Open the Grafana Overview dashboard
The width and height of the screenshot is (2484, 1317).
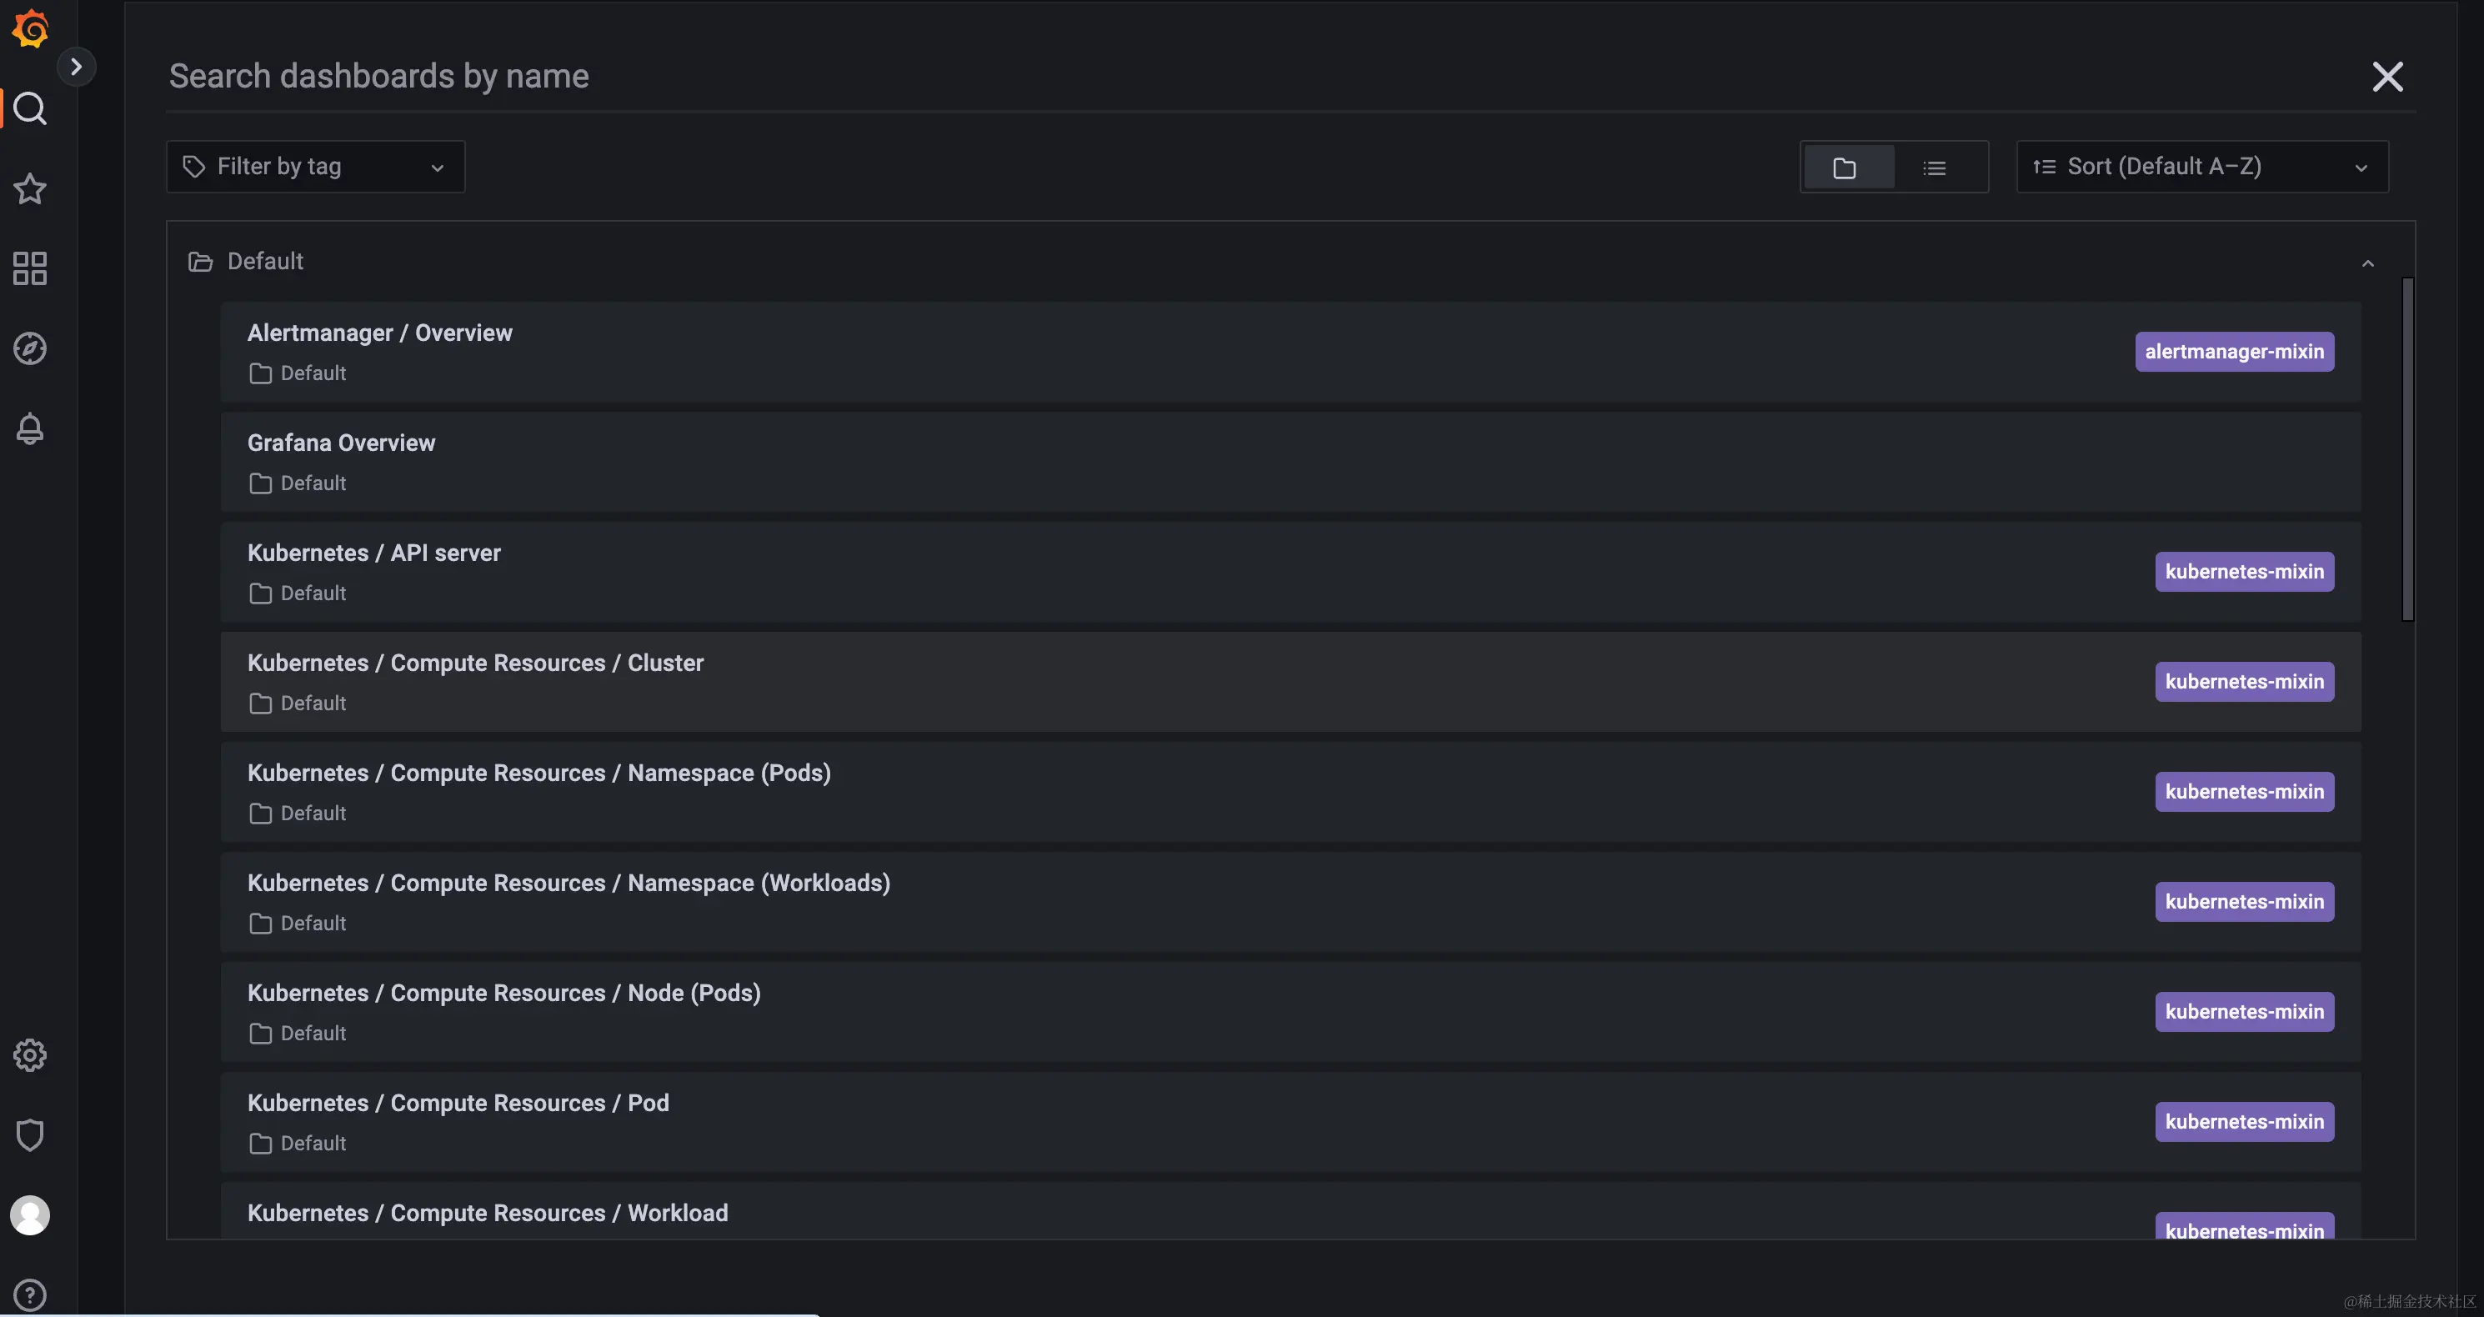click(342, 443)
